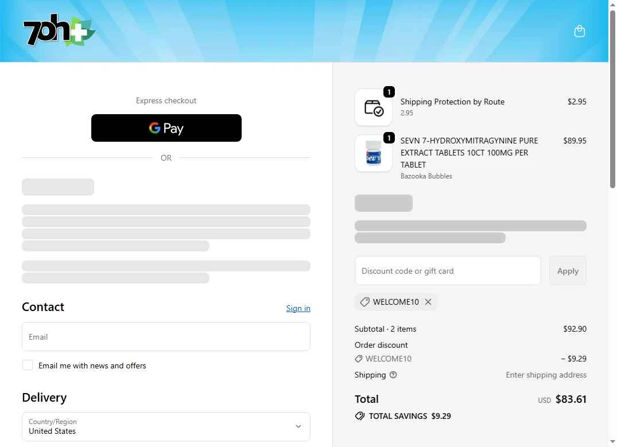Click the Shipping Protection by Route title
Screen dimensions: 617x447
(452, 102)
